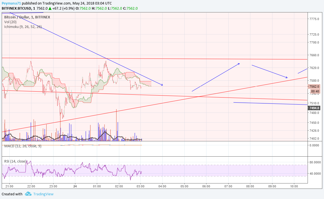Viewport: 324px width, 199px height.
Task: Click the 00:40 countdown label on the price axis
Action: coord(315,91)
